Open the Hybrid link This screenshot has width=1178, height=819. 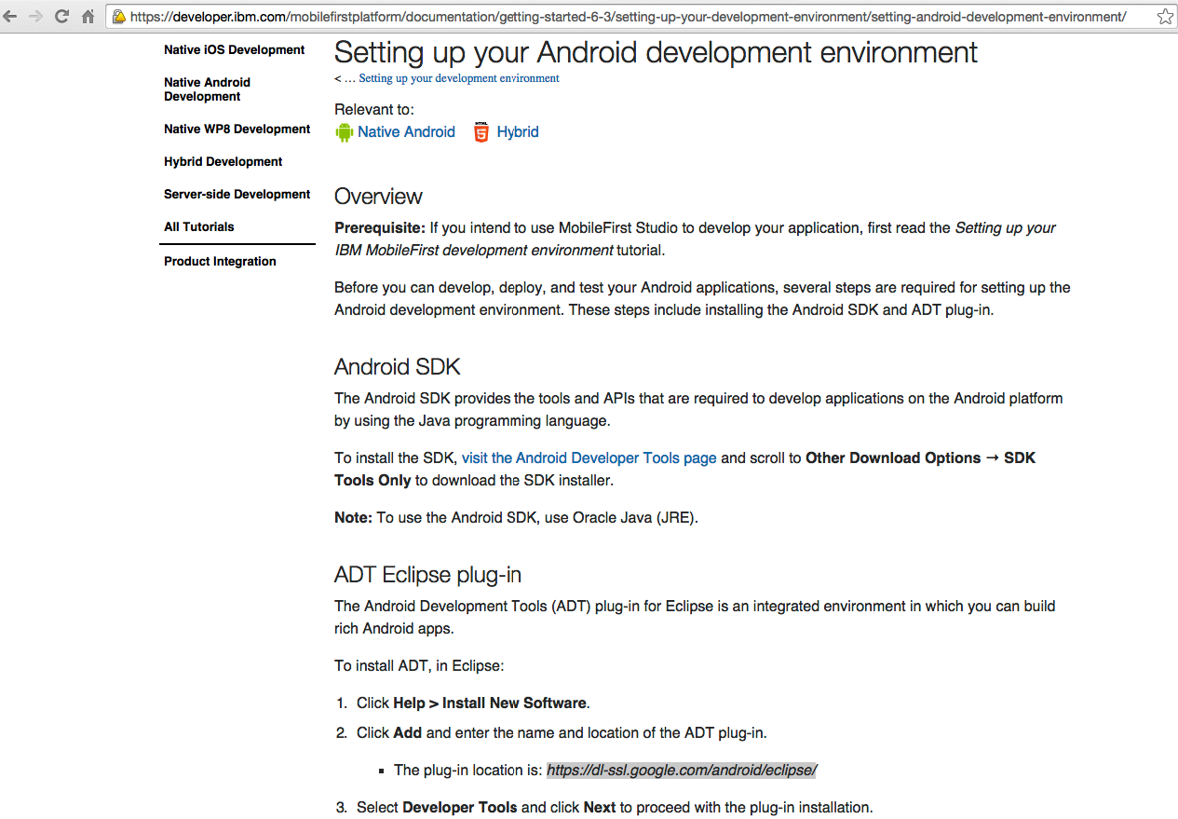tap(518, 132)
